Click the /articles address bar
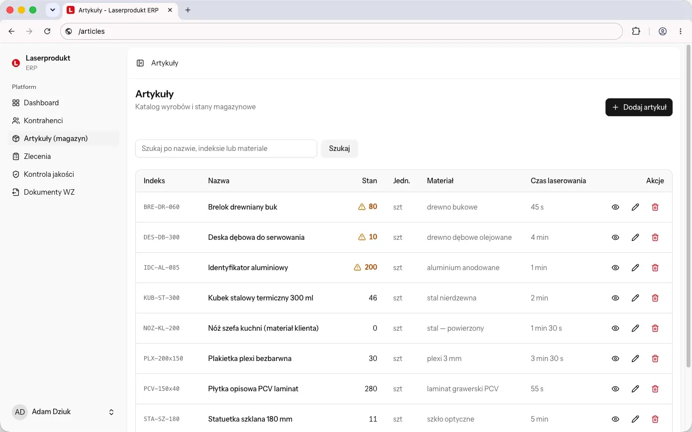The width and height of the screenshot is (692, 432). pos(342,31)
